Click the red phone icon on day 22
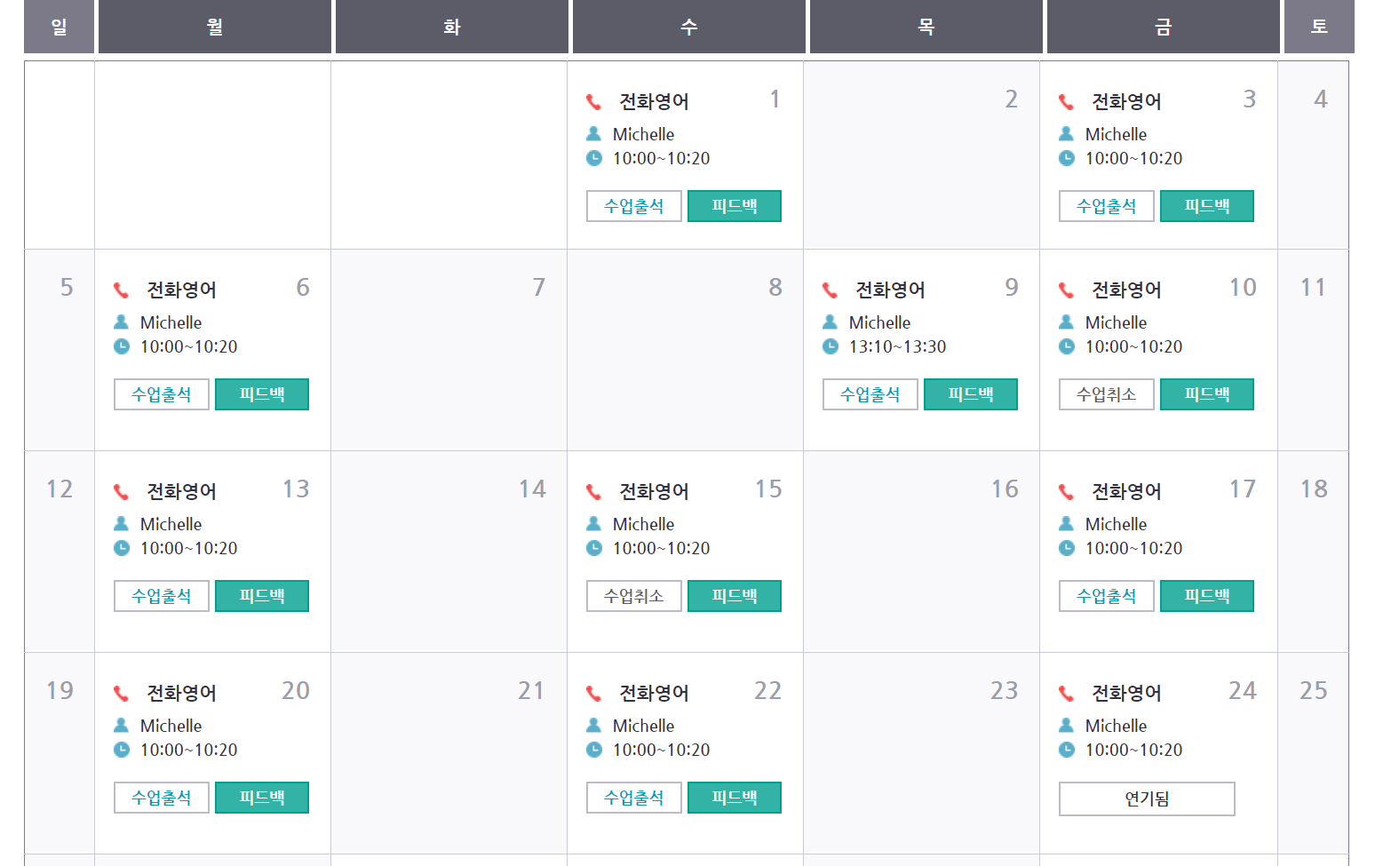 (x=594, y=694)
